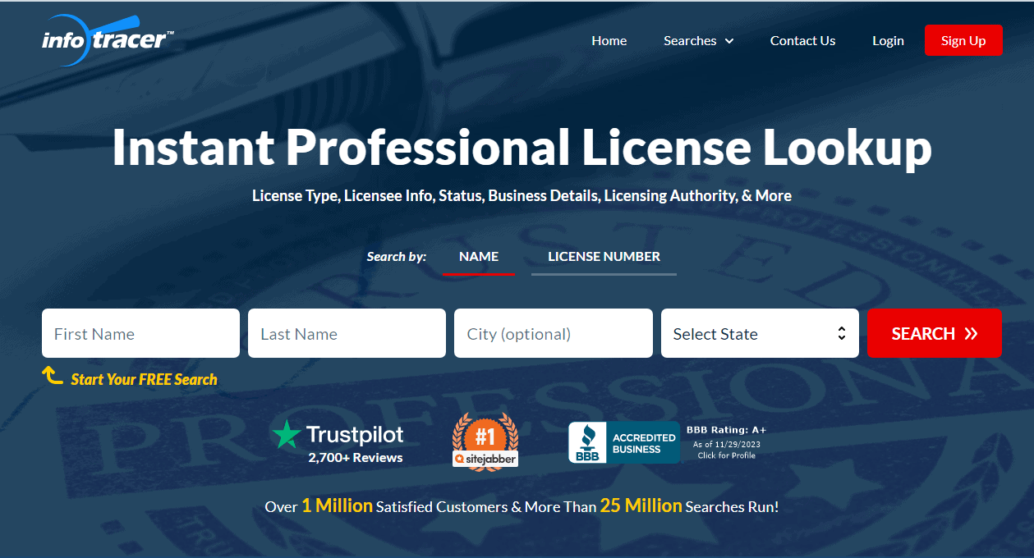Screen dimensions: 1034x558
Task: Select the NAME search option
Action: click(x=479, y=256)
